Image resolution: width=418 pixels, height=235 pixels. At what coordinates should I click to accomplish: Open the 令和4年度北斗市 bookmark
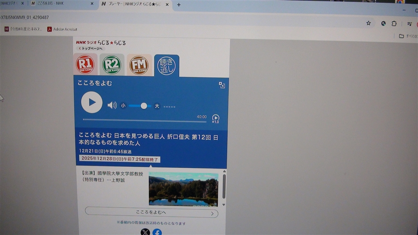tap(23, 29)
